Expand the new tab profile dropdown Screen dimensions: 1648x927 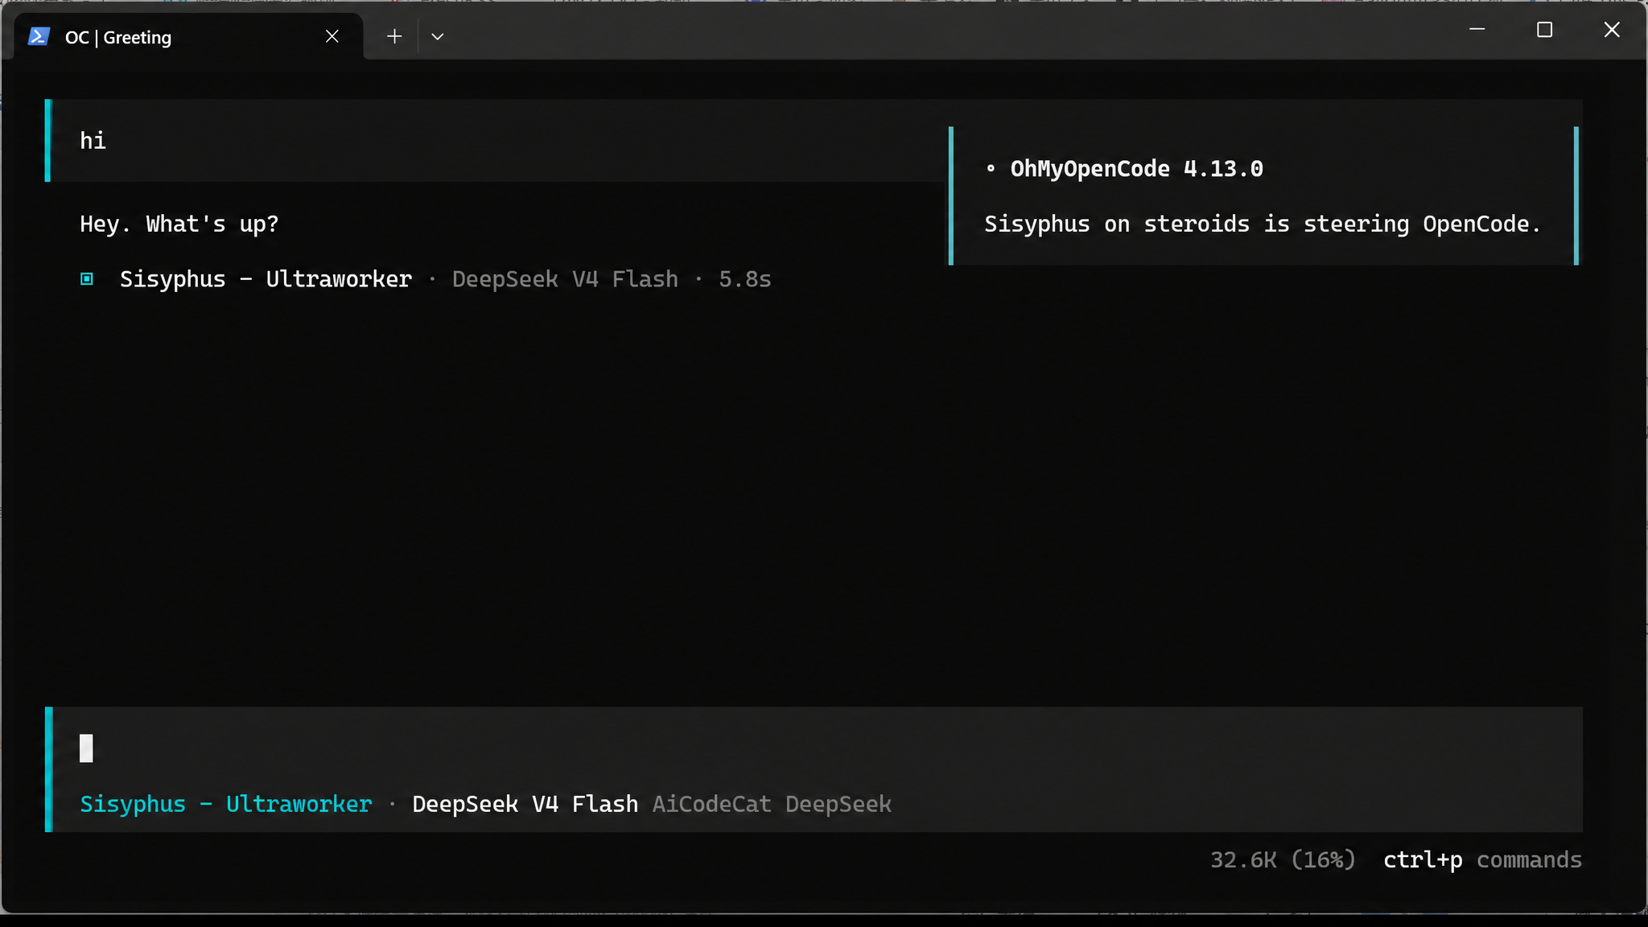(438, 36)
